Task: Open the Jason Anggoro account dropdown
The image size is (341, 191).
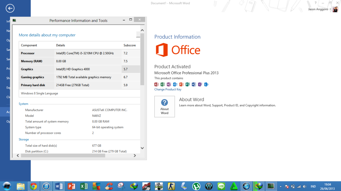Action: click(330, 9)
